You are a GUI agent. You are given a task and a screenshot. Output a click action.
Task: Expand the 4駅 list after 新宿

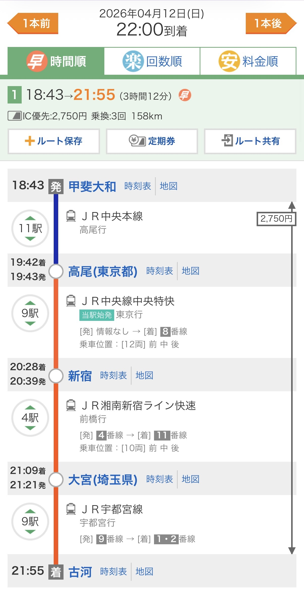pos(30,418)
